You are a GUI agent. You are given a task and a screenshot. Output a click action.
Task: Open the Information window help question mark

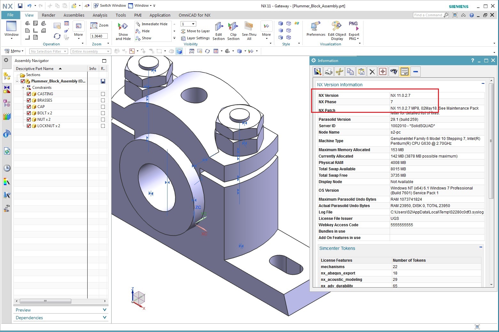(x=472, y=60)
